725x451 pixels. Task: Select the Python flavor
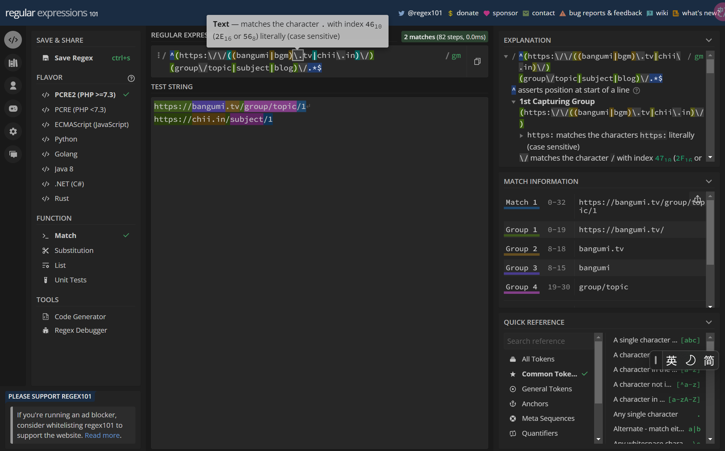coord(66,139)
